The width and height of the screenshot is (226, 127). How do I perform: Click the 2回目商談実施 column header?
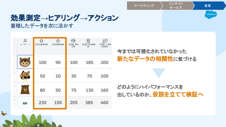[58, 45]
